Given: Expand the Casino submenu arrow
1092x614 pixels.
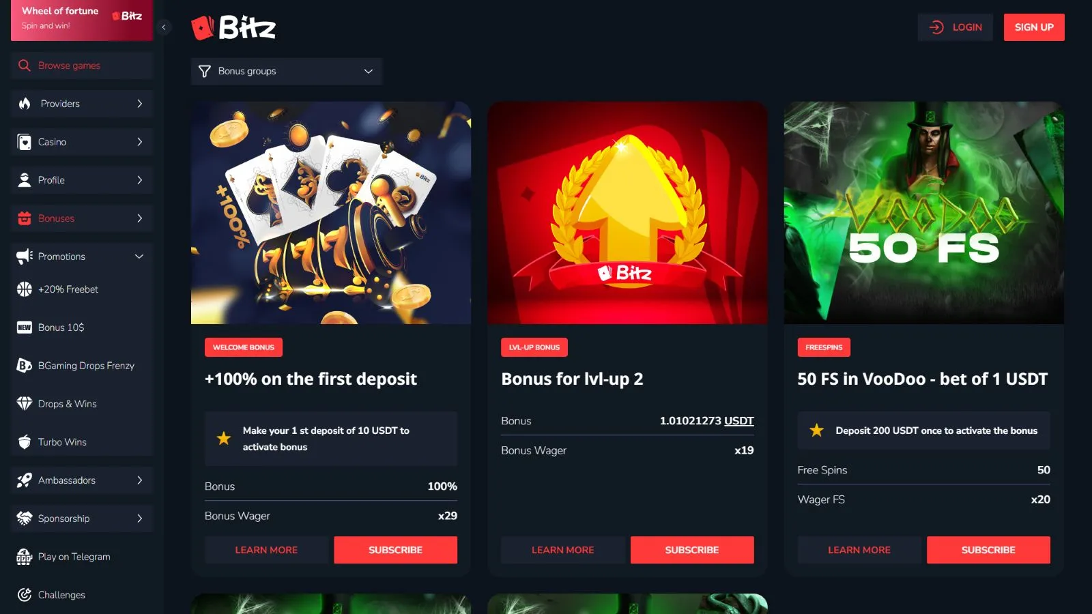Looking at the screenshot, I should (139, 142).
